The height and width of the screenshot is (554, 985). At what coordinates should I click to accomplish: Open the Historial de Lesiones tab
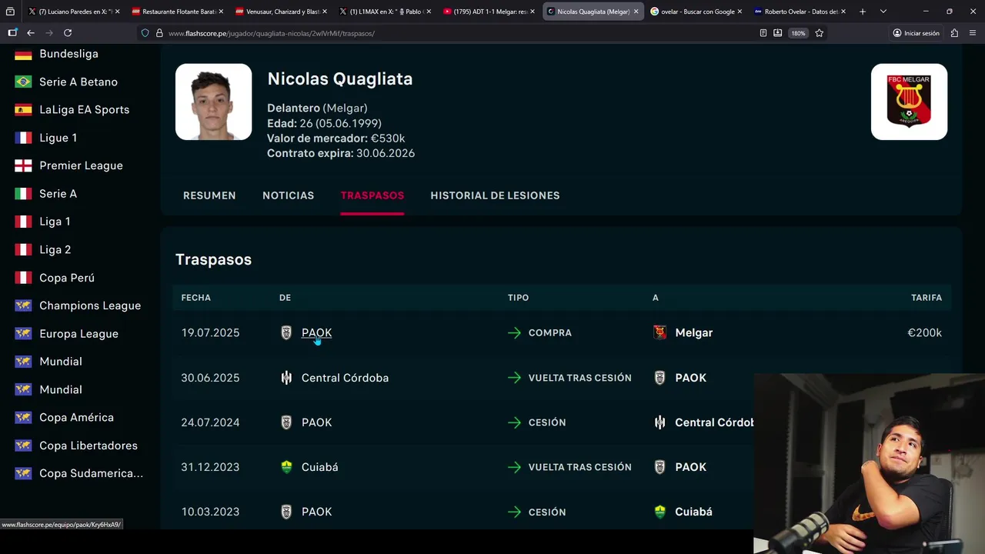tap(495, 195)
